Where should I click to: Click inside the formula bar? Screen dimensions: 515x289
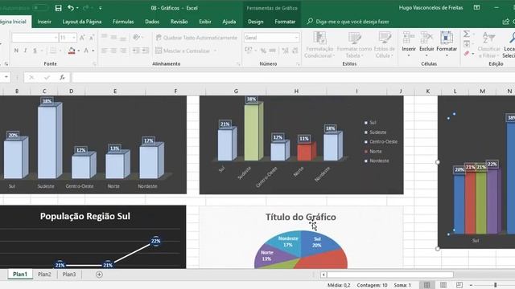coord(293,77)
